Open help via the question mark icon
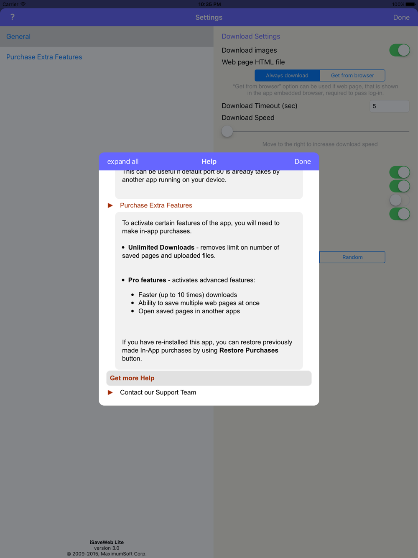This screenshot has height=558, width=418. (13, 17)
